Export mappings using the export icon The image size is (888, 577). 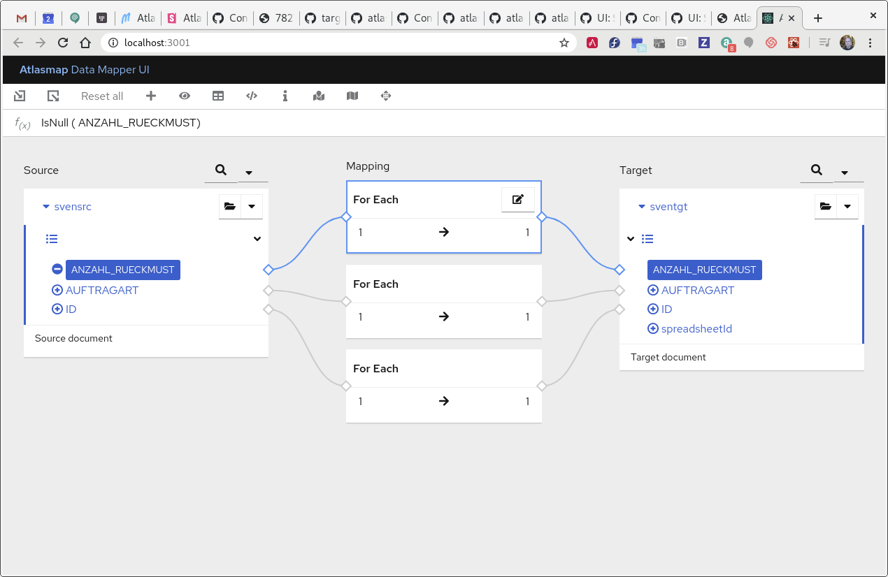[x=53, y=96]
